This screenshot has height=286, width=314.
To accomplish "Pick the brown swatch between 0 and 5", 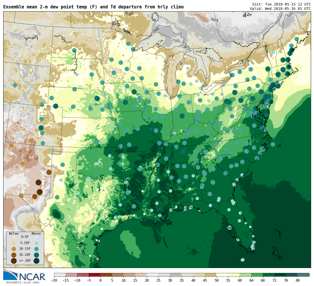I will click(x=106, y=275).
